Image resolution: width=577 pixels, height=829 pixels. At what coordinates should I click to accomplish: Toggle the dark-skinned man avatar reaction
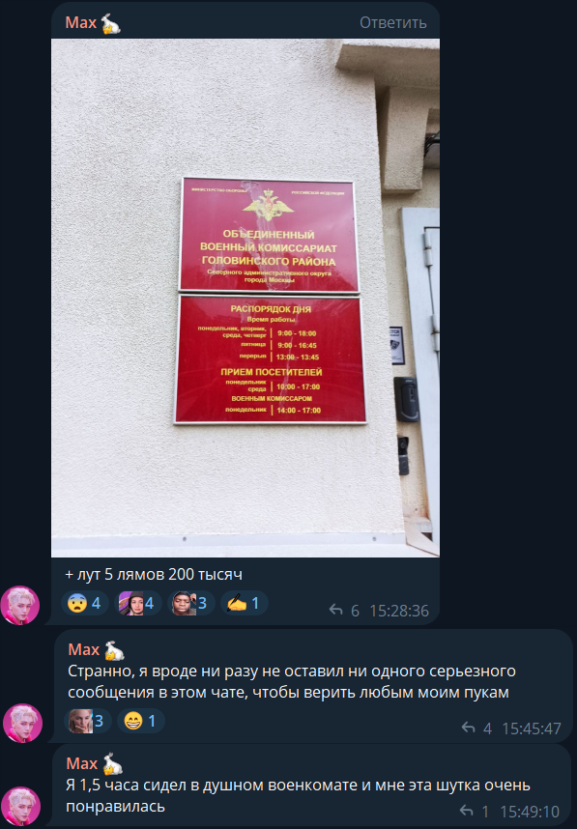[190, 603]
